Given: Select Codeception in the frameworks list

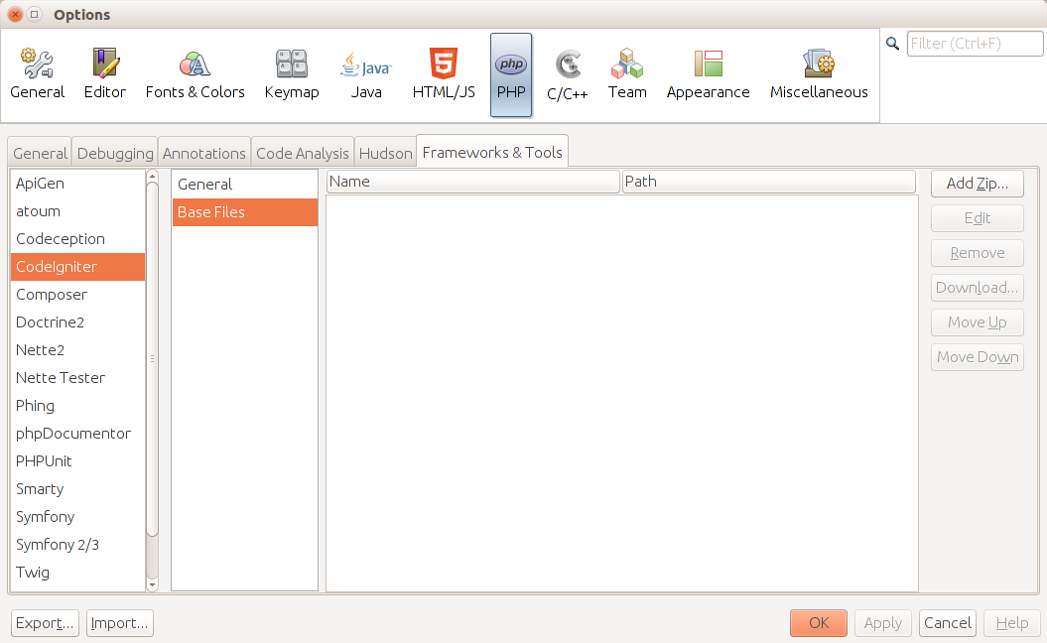Looking at the screenshot, I should [x=77, y=239].
